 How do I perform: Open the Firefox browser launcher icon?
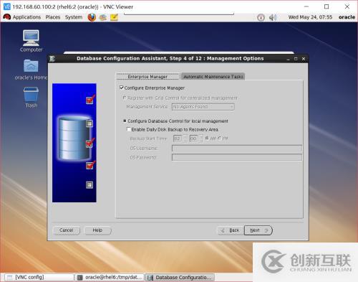(x=92, y=17)
